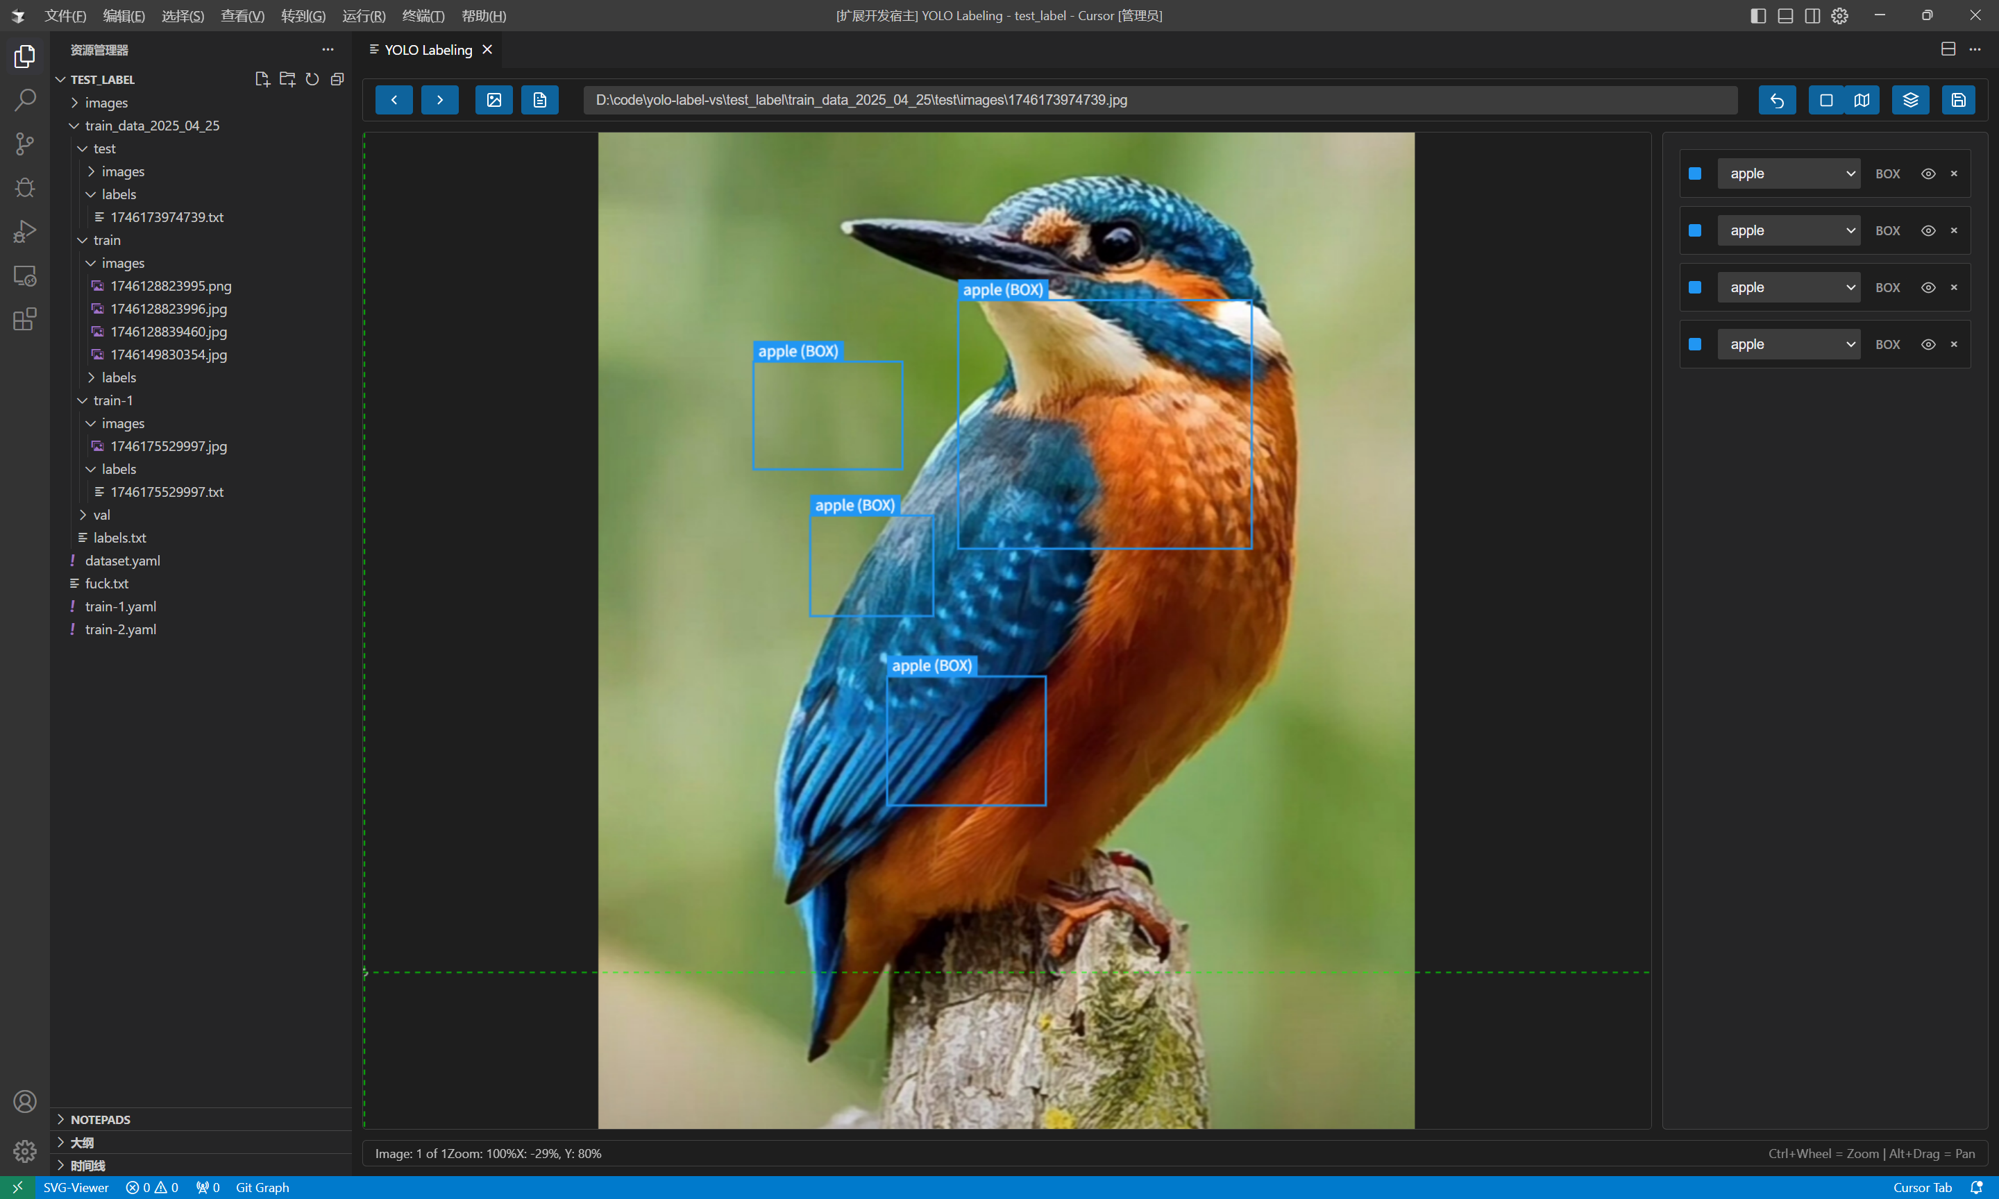The image size is (1999, 1199).
Task: Click Git Graph in the status bar
Action: coord(262,1187)
